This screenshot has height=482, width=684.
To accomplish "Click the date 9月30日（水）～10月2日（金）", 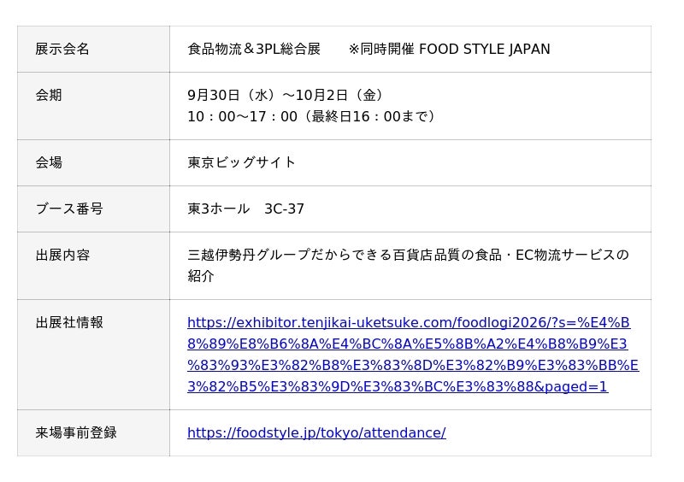I will point(287,95).
